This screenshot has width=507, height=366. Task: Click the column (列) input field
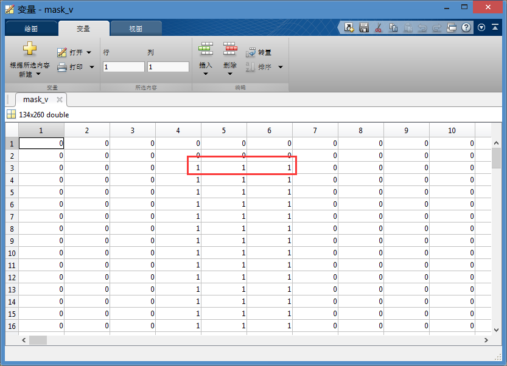168,67
